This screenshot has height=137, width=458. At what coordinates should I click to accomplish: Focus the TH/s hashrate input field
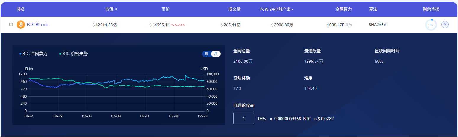[x=244, y=118]
